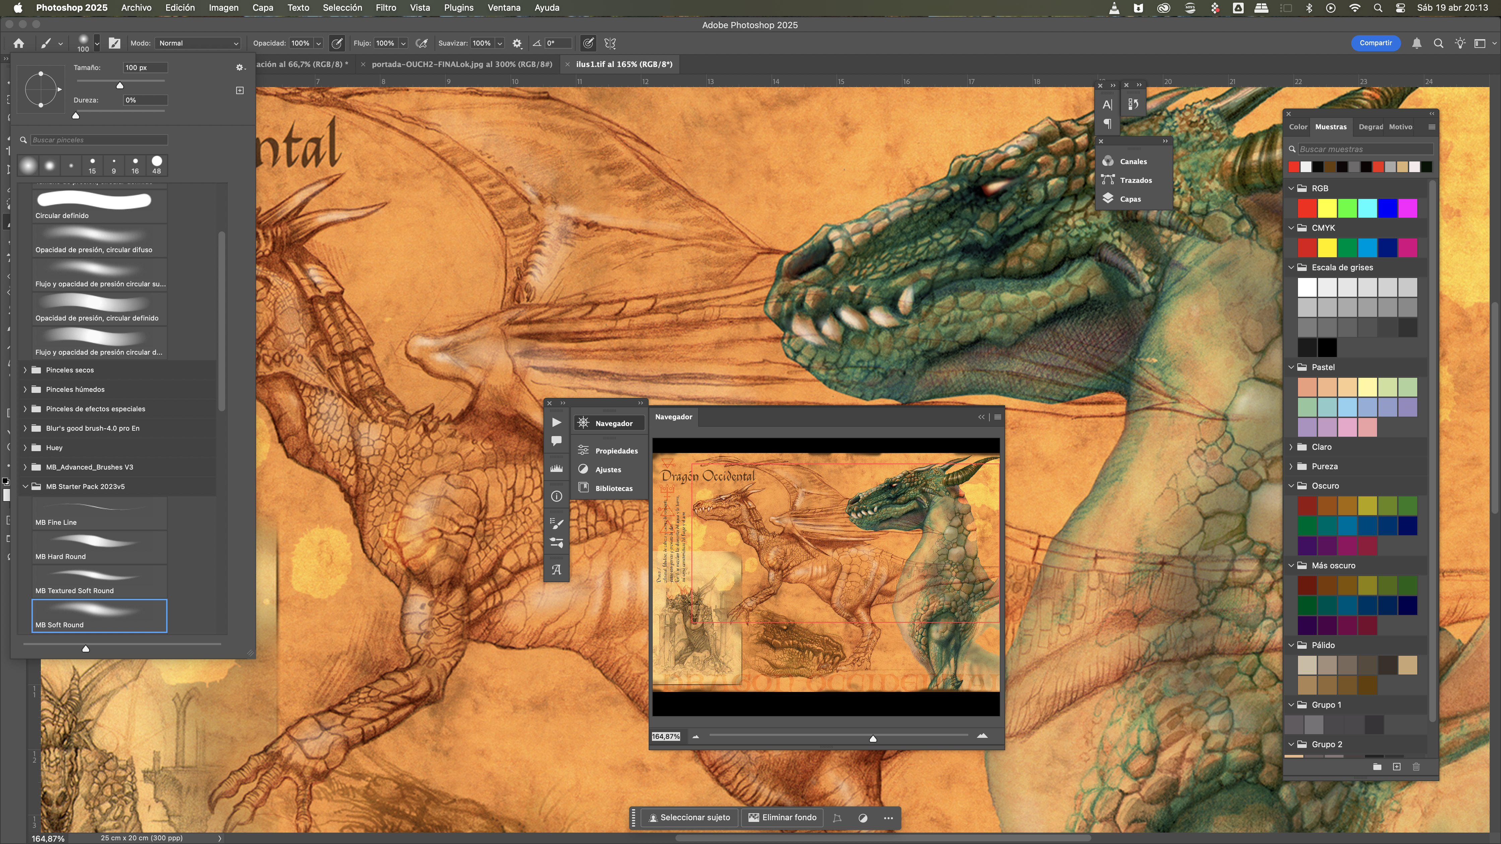Open the Glyphs panel icon
1501x844 pixels.
(557, 570)
